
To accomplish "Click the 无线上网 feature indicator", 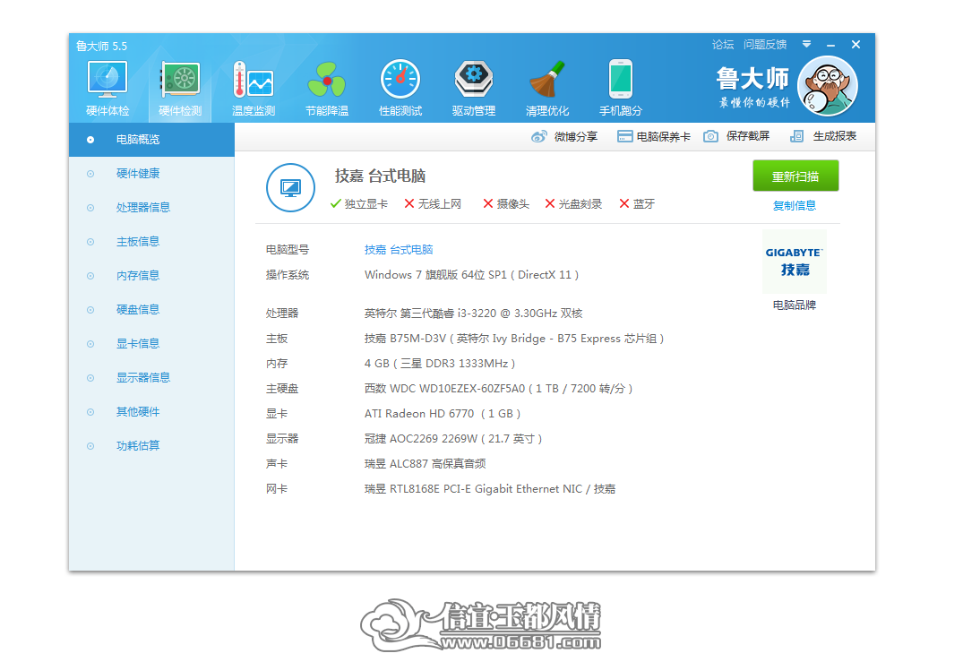I will click(433, 204).
